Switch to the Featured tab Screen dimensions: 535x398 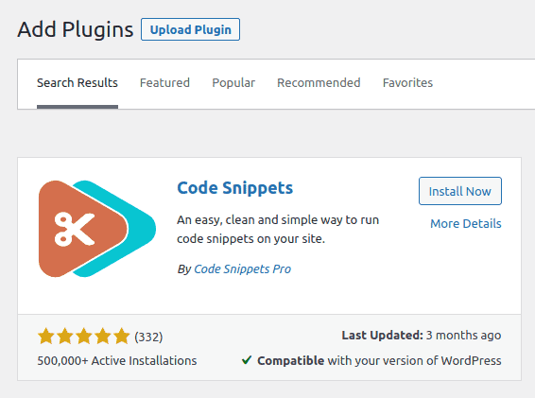click(164, 83)
